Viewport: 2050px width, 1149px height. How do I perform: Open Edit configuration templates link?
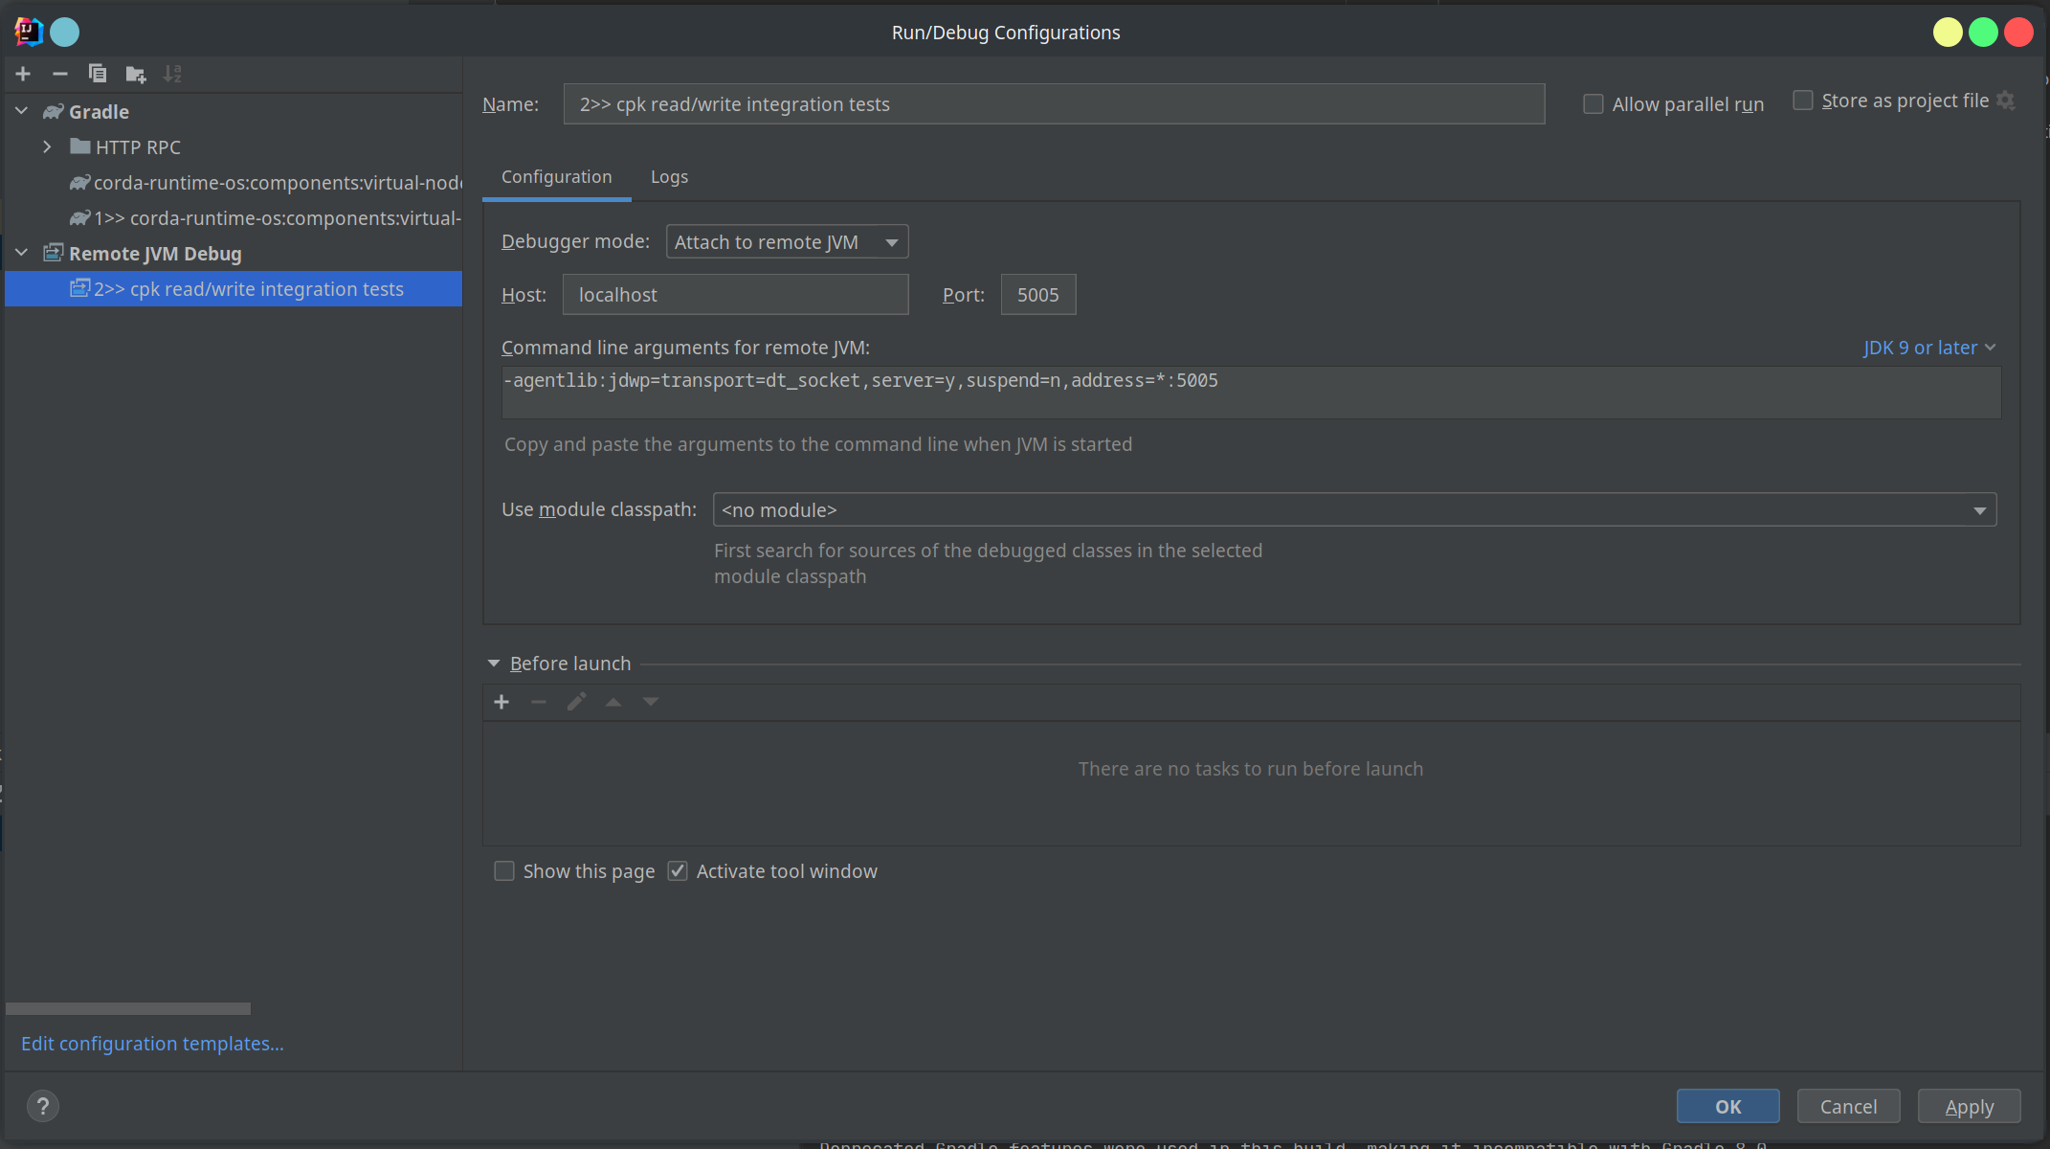152,1043
